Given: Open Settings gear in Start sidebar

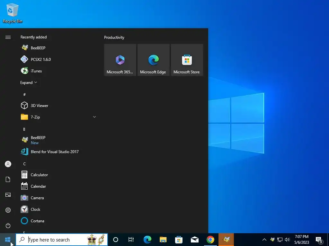Looking at the screenshot, I should [8, 210].
